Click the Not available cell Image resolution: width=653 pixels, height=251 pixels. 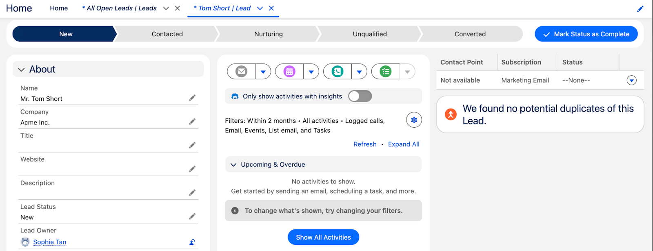coord(460,81)
